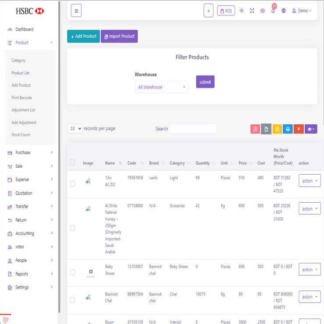Open the POS screen

[x=226, y=11]
